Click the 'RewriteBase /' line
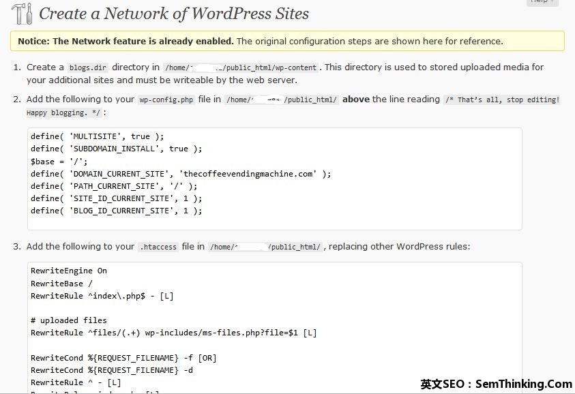 61,284
